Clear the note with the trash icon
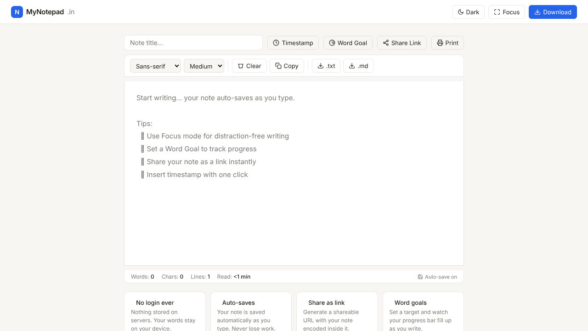588x331 pixels. point(249,66)
